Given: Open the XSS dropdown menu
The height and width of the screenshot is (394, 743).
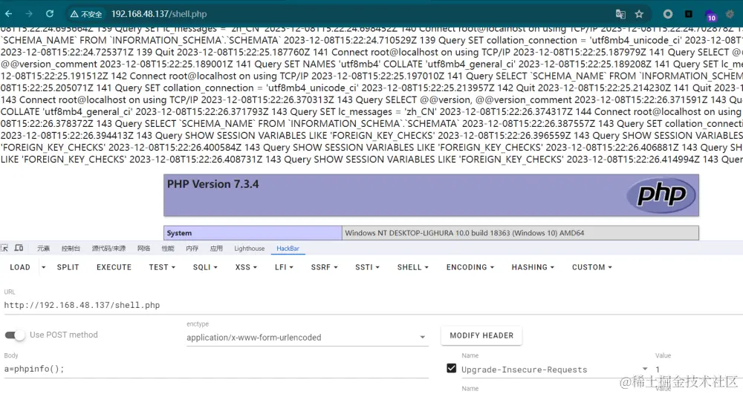Looking at the screenshot, I should pyautogui.click(x=246, y=267).
